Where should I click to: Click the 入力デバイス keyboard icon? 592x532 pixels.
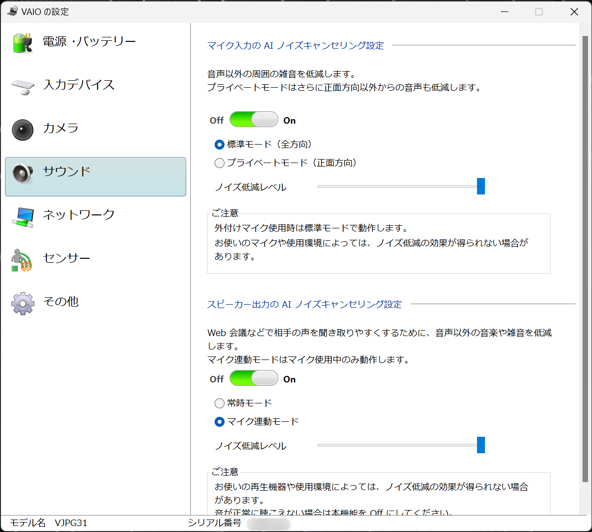(x=22, y=87)
